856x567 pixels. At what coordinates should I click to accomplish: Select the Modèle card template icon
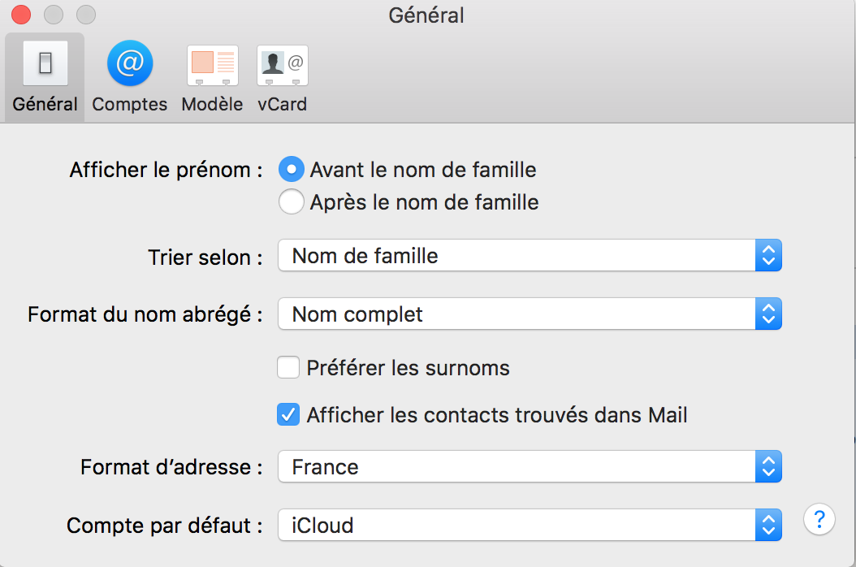pyautogui.click(x=213, y=64)
